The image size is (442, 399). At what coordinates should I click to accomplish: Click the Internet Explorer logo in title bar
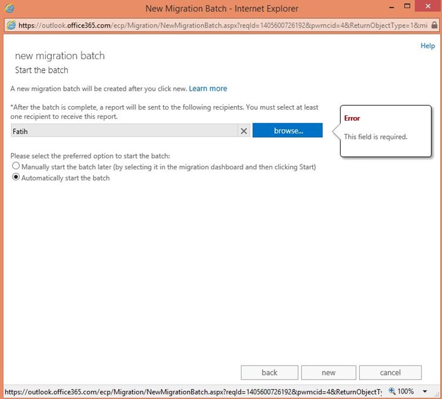[9, 8]
